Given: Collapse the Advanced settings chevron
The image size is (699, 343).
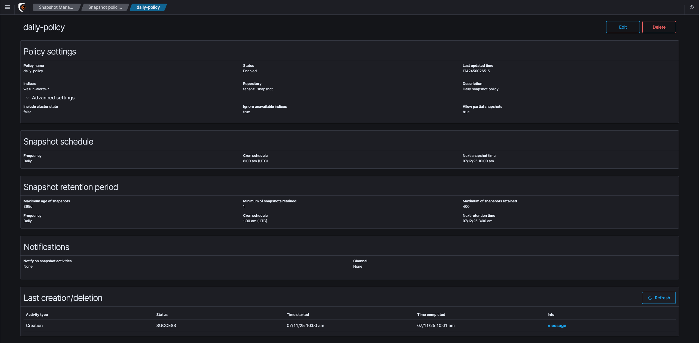Looking at the screenshot, I should pyautogui.click(x=27, y=98).
